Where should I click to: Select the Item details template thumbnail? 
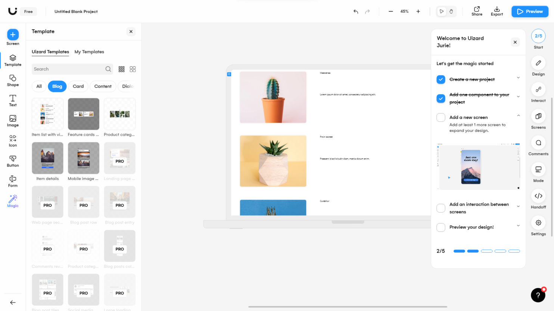(x=47, y=158)
